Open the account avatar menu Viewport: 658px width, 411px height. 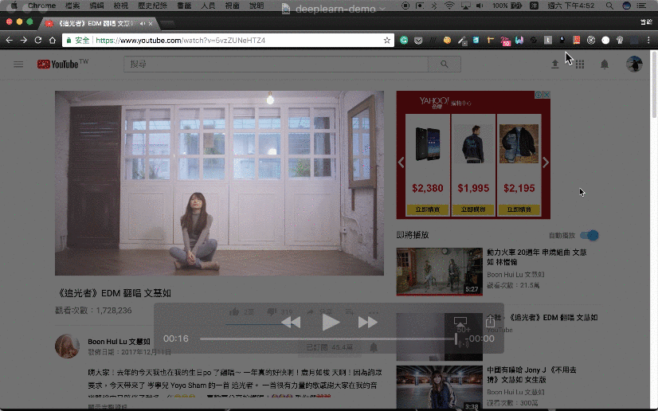(x=634, y=65)
